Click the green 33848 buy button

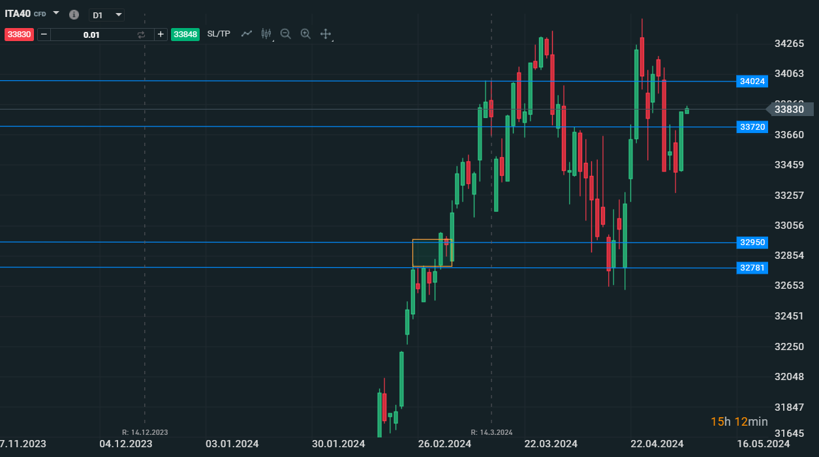coord(185,35)
